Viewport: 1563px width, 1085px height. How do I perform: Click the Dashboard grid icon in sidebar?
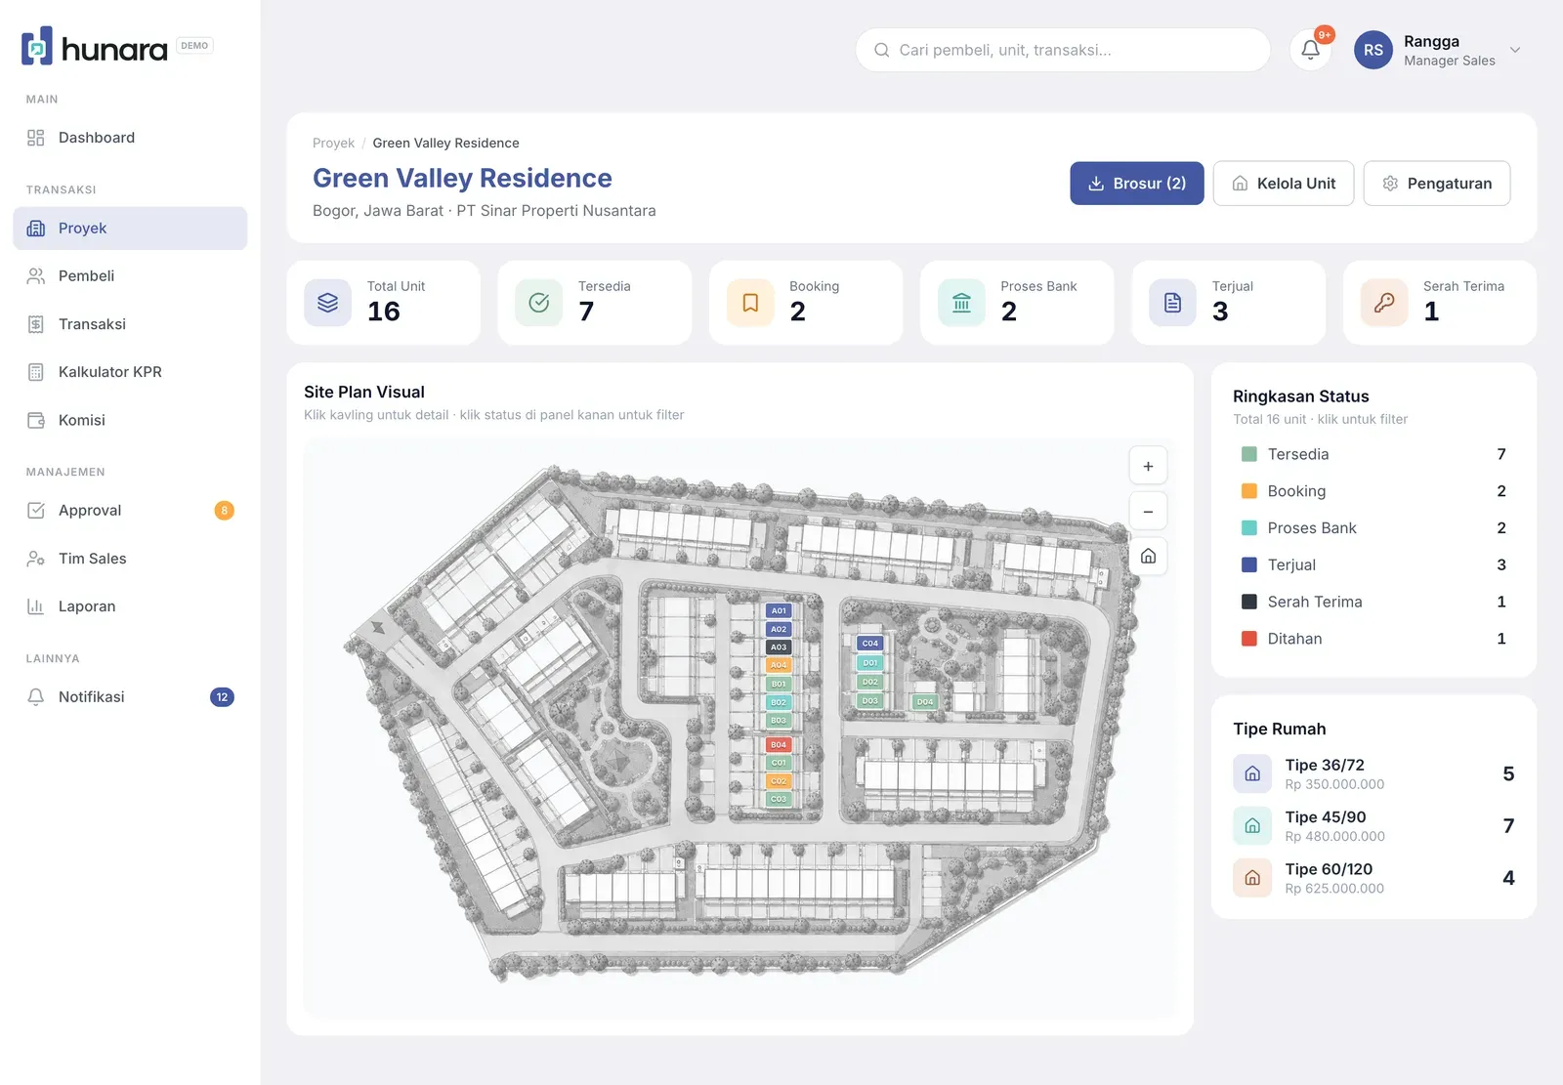pos(36,138)
